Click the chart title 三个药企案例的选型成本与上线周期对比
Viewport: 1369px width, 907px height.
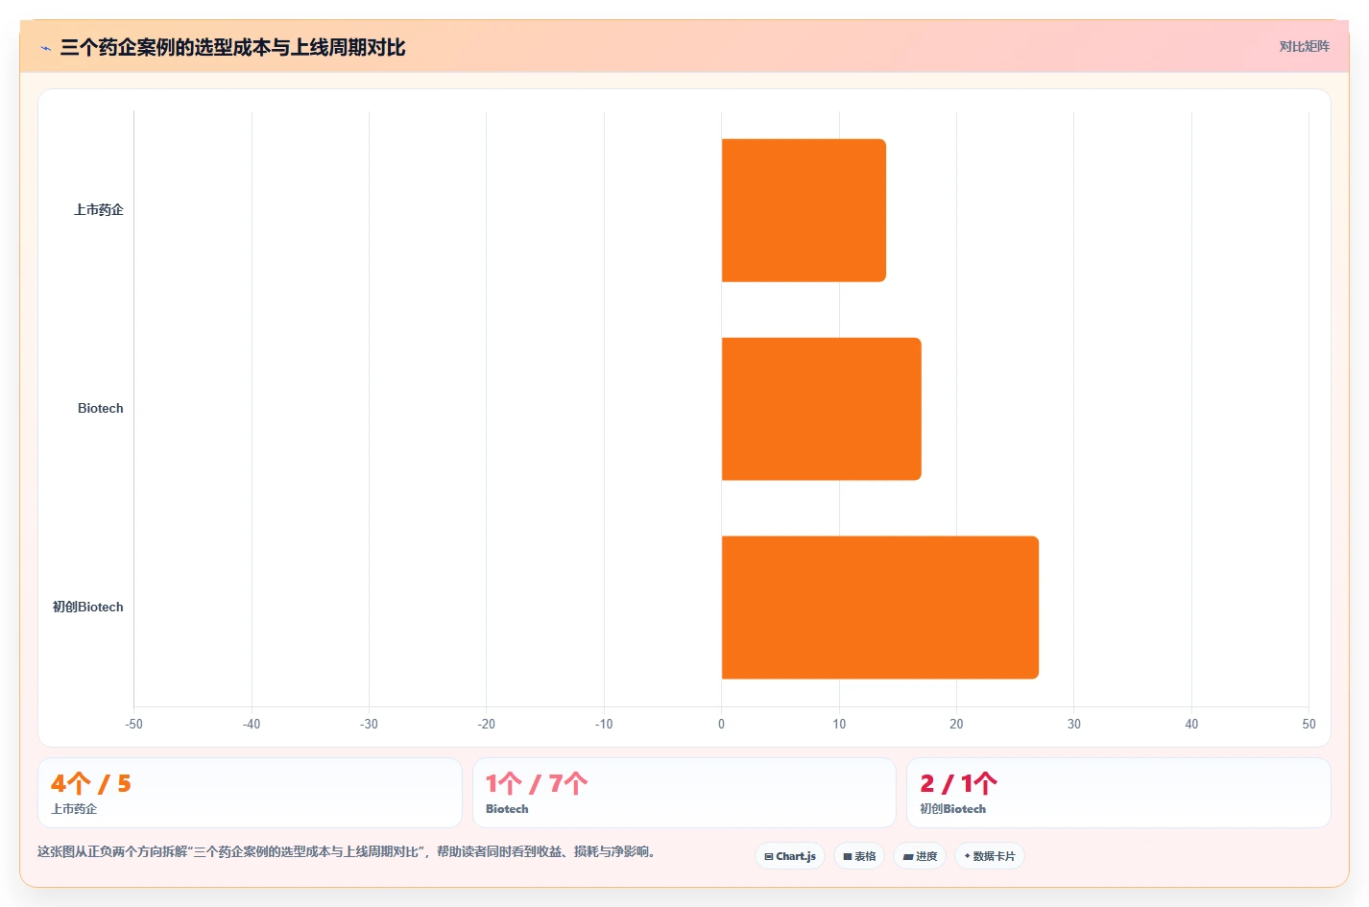pos(232,47)
